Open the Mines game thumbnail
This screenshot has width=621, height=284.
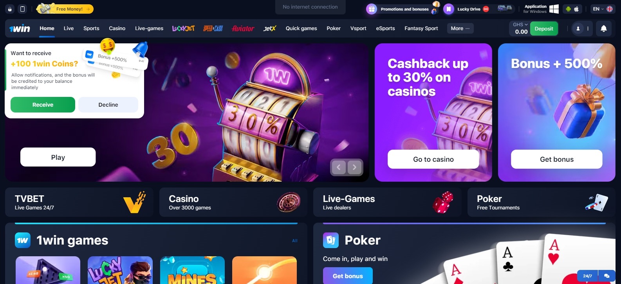[192, 270]
